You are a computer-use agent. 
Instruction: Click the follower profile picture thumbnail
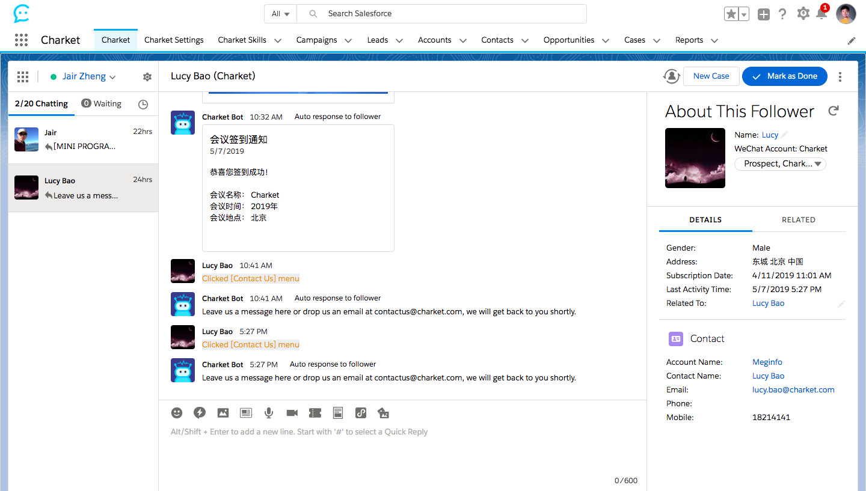[x=695, y=158]
